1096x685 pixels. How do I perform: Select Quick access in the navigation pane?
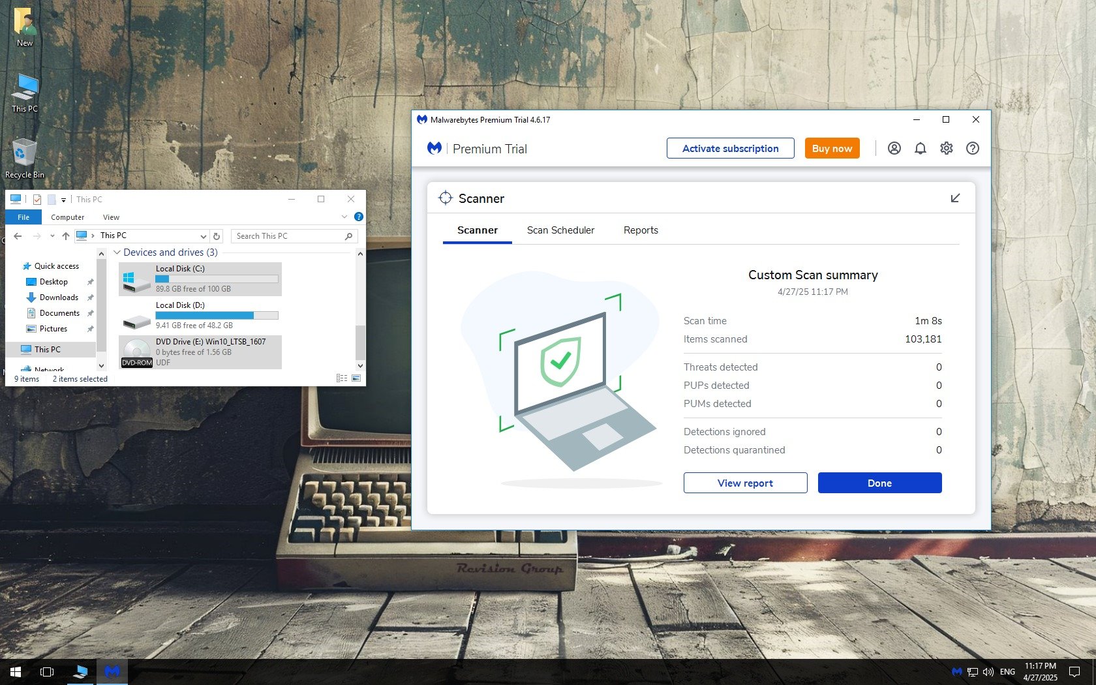[57, 266]
